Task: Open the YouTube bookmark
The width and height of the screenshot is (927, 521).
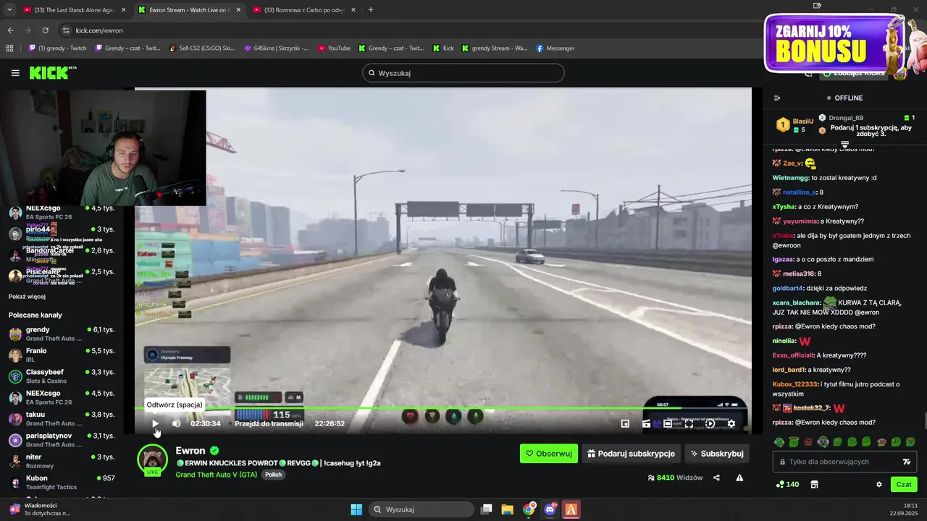Action: pyautogui.click(x=334, y=48)
